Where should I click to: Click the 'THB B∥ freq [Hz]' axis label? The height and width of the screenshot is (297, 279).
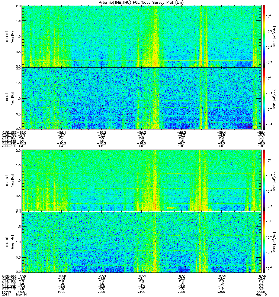point(10,98)
